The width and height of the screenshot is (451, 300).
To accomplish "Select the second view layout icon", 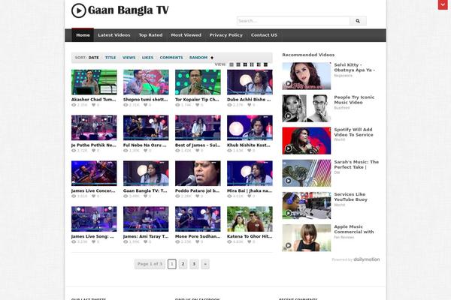I will 238,64.
